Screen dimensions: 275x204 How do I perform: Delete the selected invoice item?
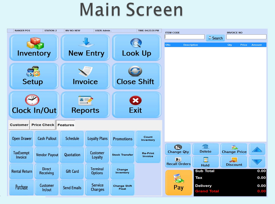coord(205,149)
